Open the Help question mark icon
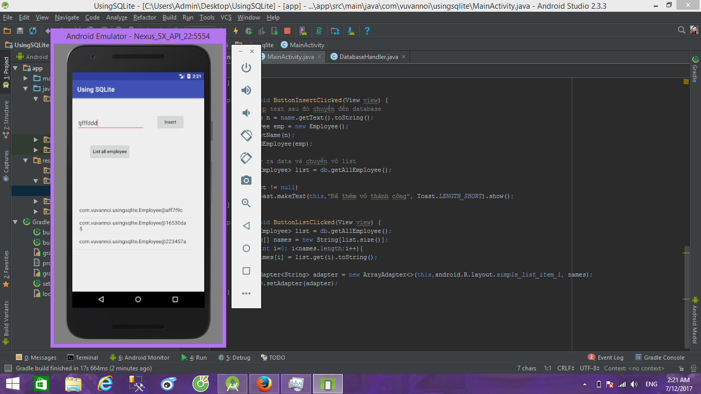This screenshot has height=394, width=701. [367, 31]
